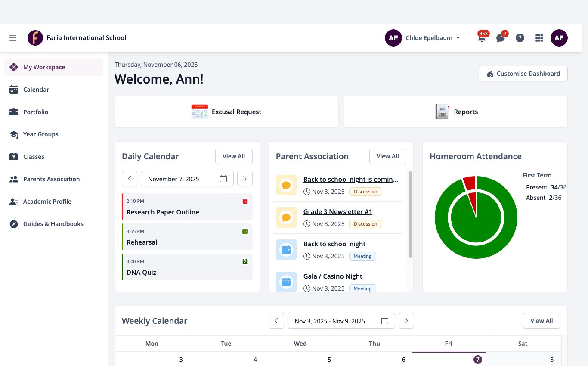Go to next day in Daily Calendar
The height and width of the screenshot is (366, 588).
[x=245, y=179]
